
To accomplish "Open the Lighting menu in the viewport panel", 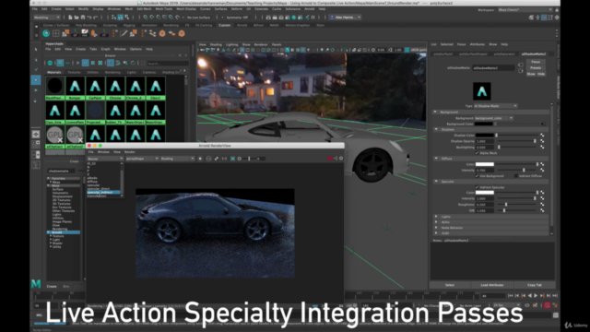I will (x=231, y=44).
